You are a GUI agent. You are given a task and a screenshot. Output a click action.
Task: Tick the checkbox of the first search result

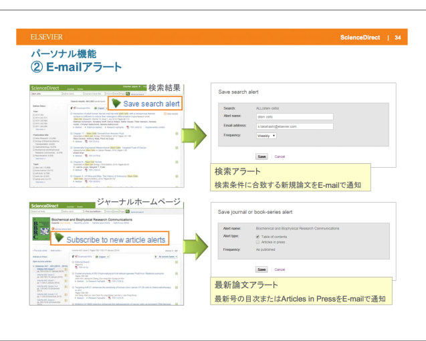click(72, 114)
